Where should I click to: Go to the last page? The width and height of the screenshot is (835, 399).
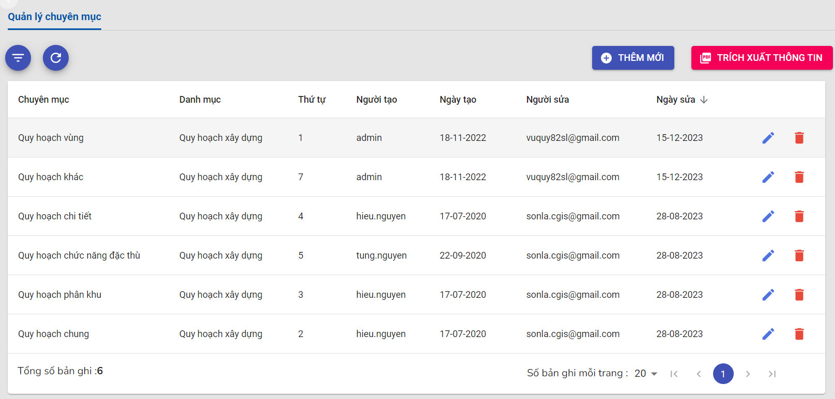[772, 374]
